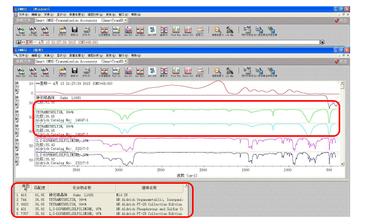The height and width of the screenshot is (223, 365).
Task: Click the magnifier search icon in the 检索 window toolbar
Action: (x=218, y=72)
